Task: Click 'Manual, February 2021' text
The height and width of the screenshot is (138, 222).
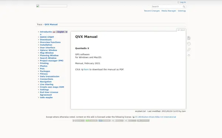Action: pos(88,63)
